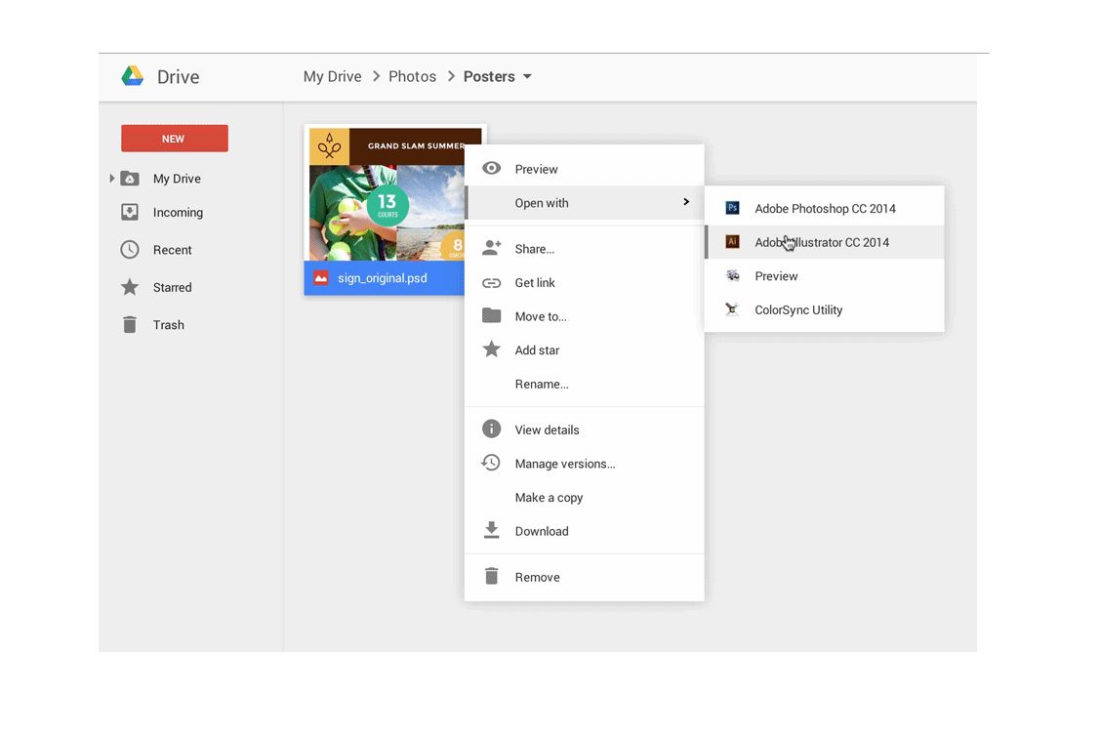
Task: Choose Download text in context menu
Action: pyautogui.click(x=542, y=531)
